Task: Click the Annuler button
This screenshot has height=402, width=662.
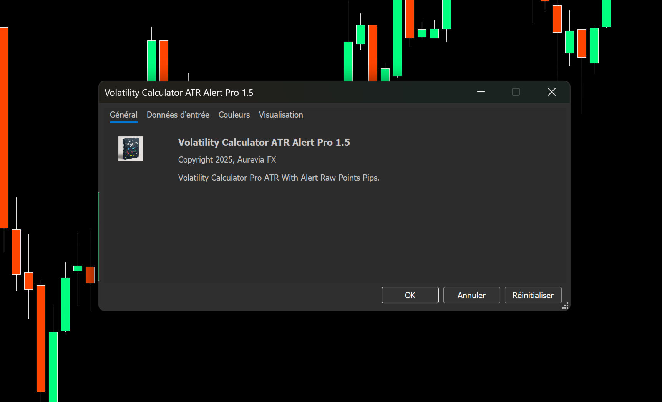Action: tap(471, 295)
